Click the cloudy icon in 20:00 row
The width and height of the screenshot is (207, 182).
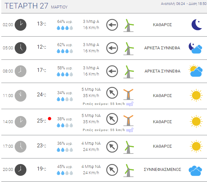(196, 170)
